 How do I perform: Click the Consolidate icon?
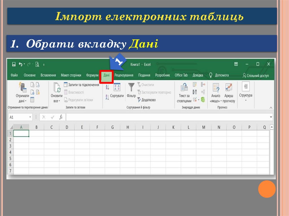203,84
